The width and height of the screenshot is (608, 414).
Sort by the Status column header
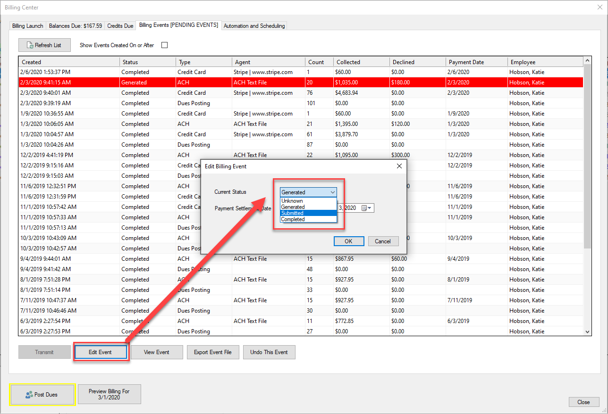[x=148, y=62]
